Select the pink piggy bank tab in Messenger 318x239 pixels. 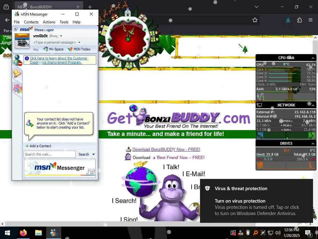(17, 89)
